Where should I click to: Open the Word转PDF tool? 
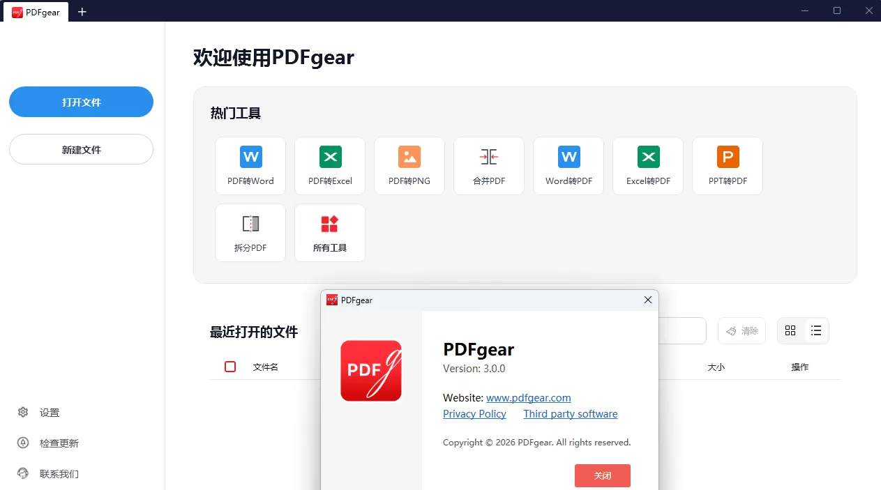[x=568, y=166]
